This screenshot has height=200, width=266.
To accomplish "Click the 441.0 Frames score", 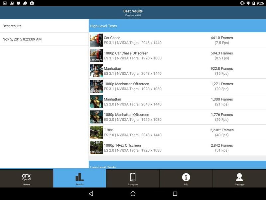I will coord(222,38).
